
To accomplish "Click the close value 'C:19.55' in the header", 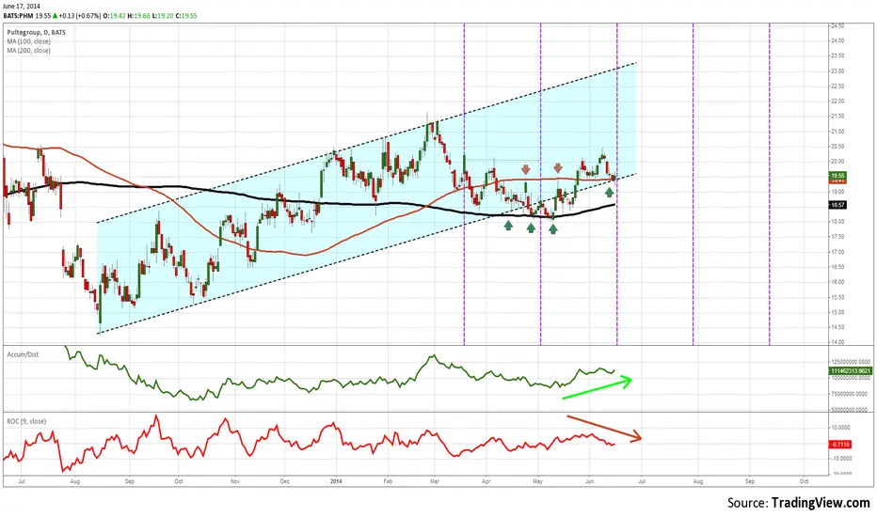I will coord(186,16).
